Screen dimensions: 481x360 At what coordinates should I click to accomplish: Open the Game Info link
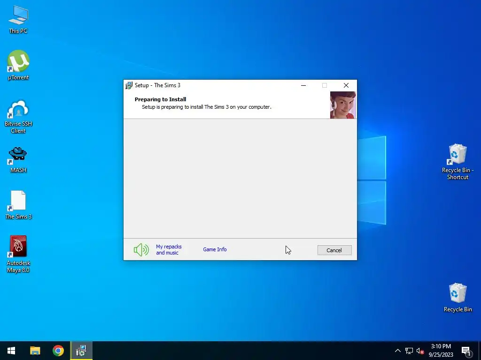pos(215,249)
